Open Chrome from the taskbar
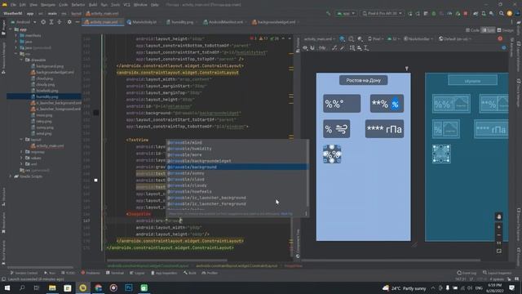 (x=98, y=287)
